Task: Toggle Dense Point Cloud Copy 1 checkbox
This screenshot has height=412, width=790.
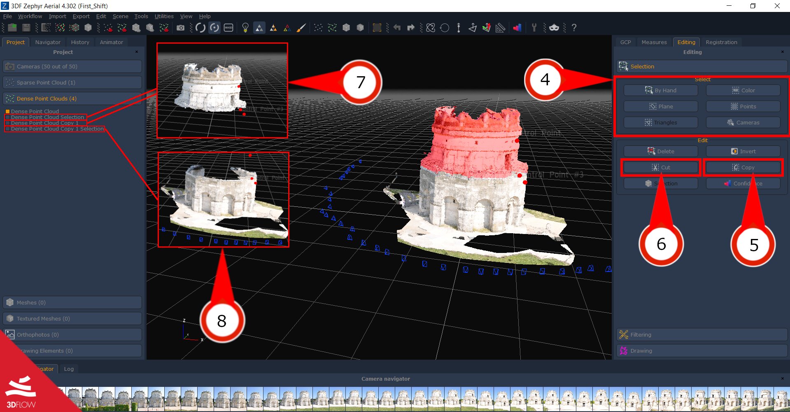Action: (x=7, y=123)
